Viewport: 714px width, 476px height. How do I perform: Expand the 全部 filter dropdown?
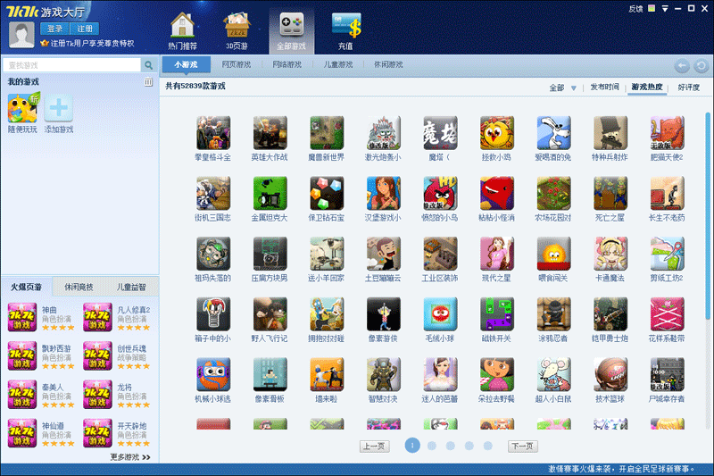[x=574, y=88]
